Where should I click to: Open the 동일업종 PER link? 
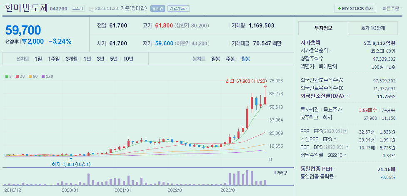(x=317, y=169)
